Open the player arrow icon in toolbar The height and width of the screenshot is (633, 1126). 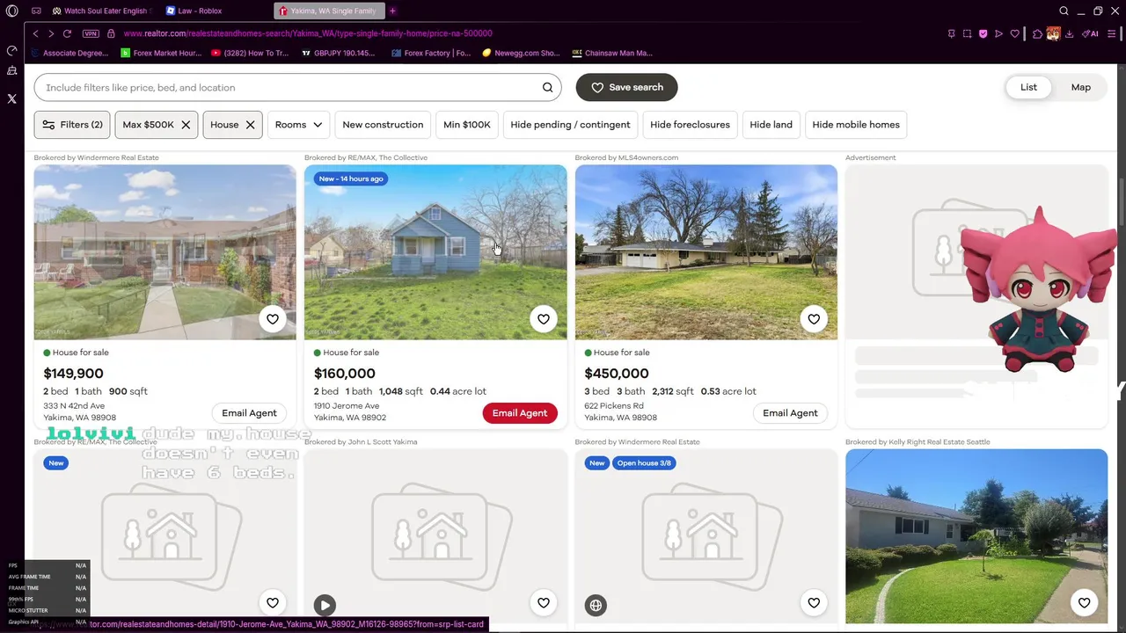click(x=998, y=33)
